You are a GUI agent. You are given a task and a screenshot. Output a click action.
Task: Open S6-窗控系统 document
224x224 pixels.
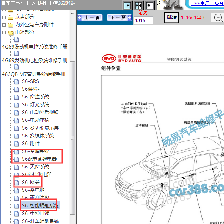(36, 97)
